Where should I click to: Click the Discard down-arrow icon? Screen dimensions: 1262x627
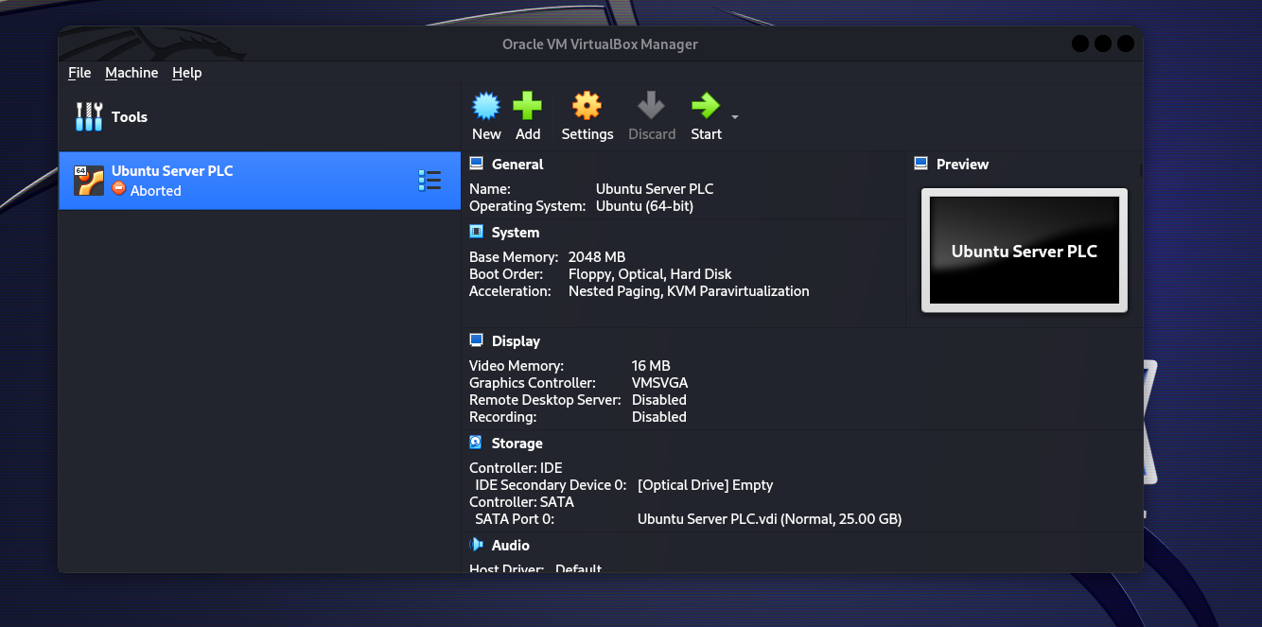tap(652, 106)
